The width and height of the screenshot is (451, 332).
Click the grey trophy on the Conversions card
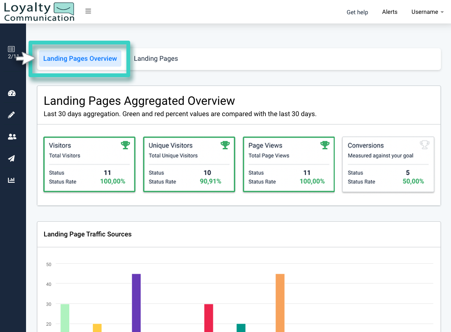pyautogui.click(x=425, y=144)
